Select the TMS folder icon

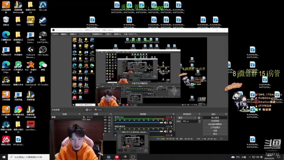[18, 21]
